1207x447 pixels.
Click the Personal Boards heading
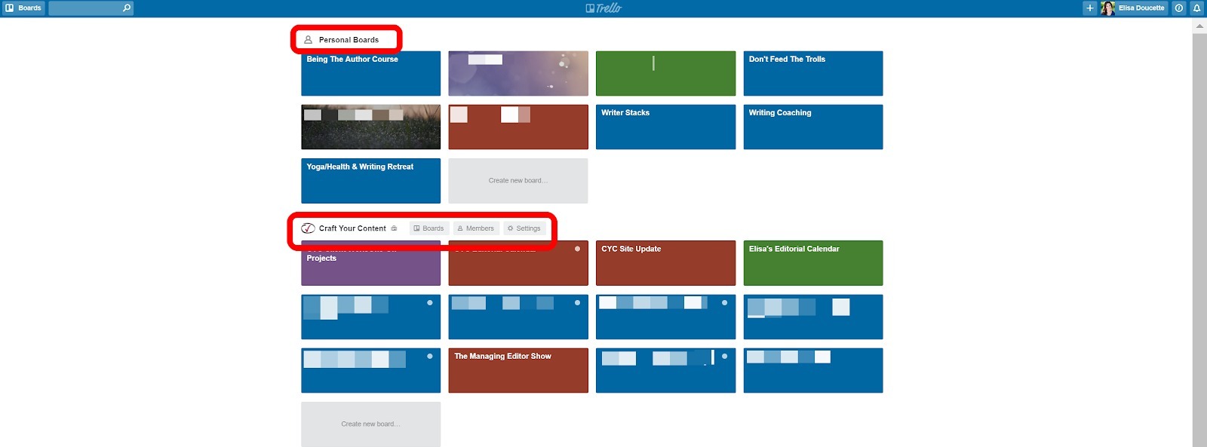coord(349,40)
